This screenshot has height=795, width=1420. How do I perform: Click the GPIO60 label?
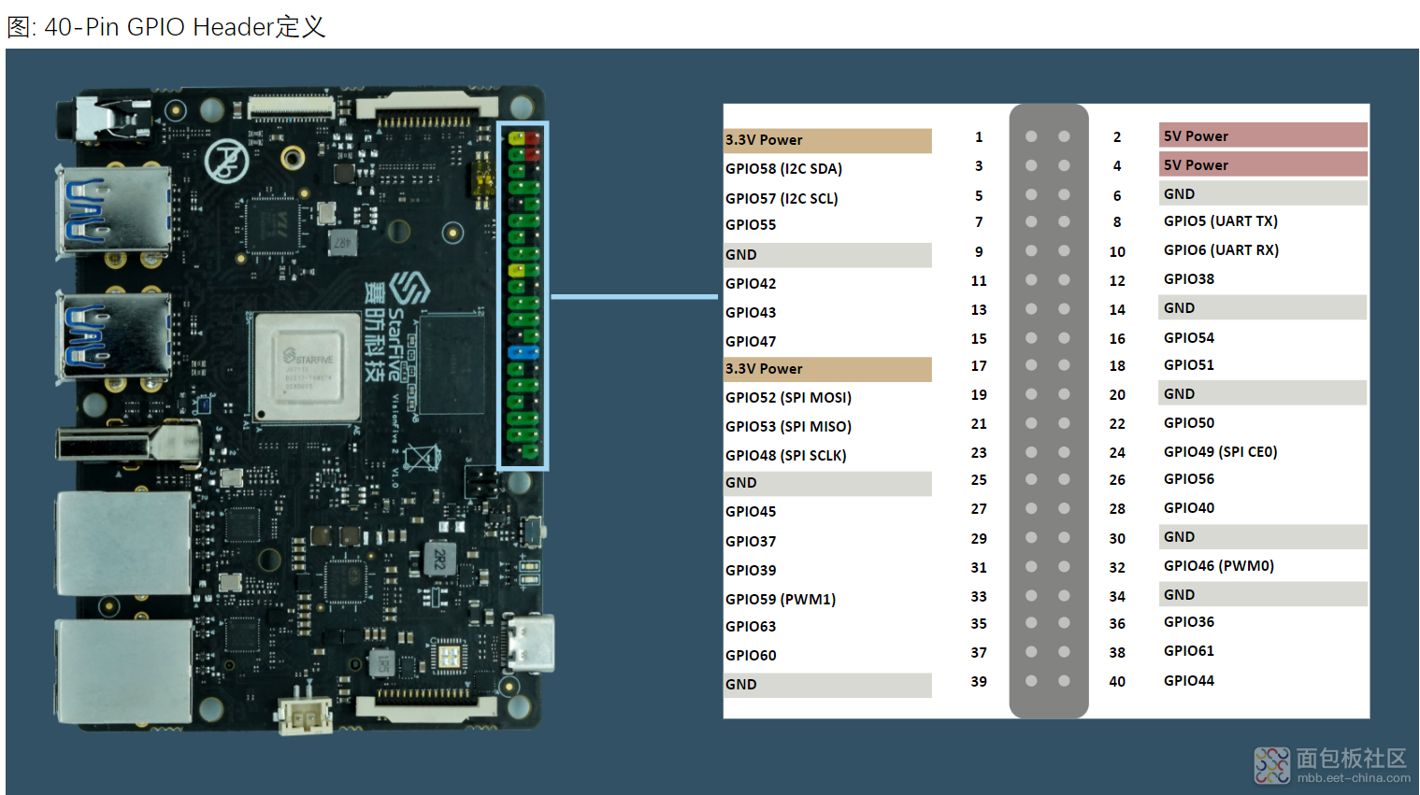click(x=751, y=656)
